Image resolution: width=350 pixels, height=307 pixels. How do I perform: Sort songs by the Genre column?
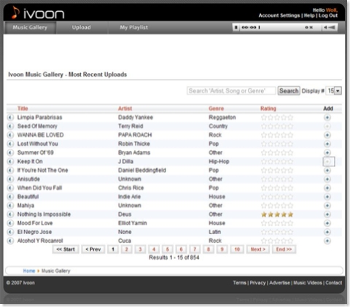[x=216, y=109]
